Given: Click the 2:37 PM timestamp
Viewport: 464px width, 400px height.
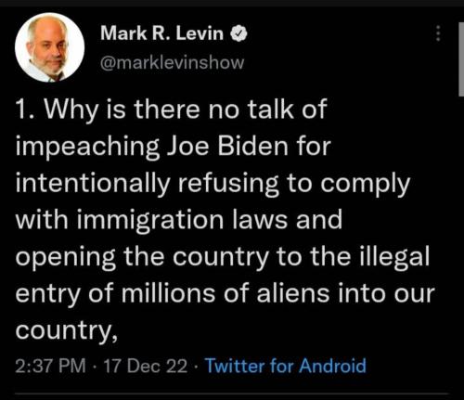Looking at the screenshot, I should pos(50,366).
